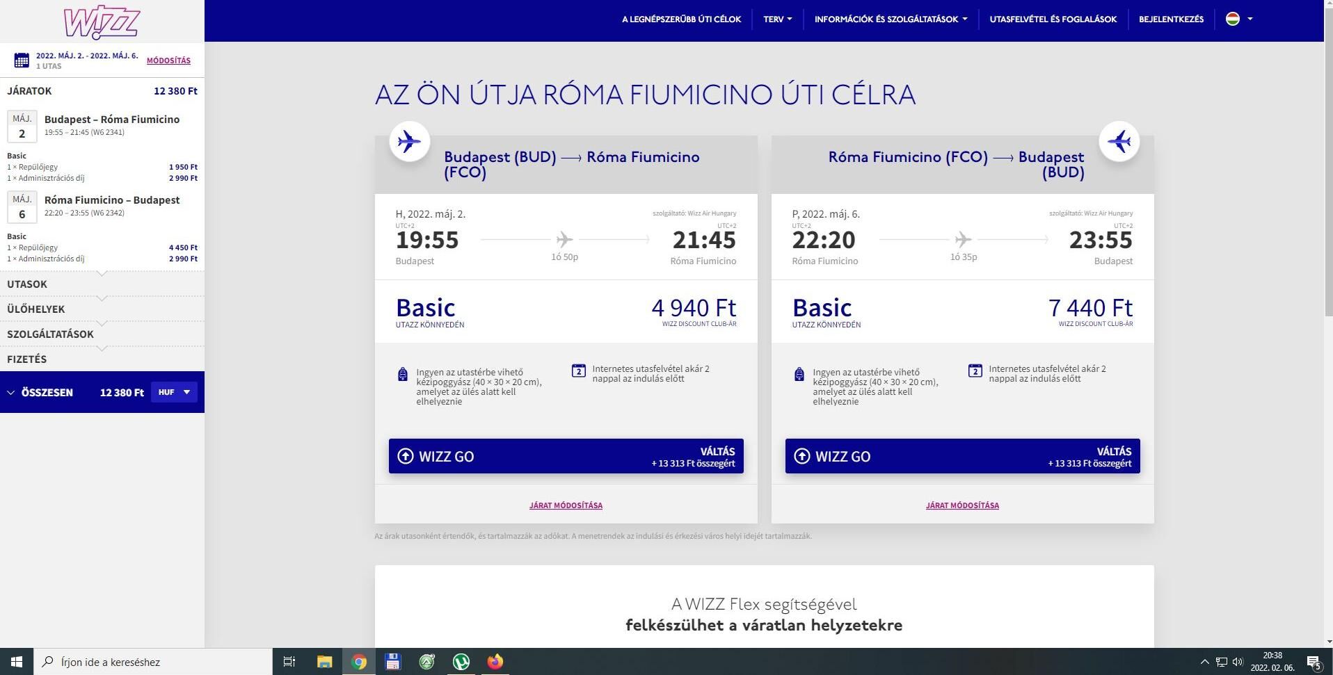Image resolution: width=1333 pixels, height=675 pixels.
Task: Click the 21:45 arrival time
Action: coord(704,240)
